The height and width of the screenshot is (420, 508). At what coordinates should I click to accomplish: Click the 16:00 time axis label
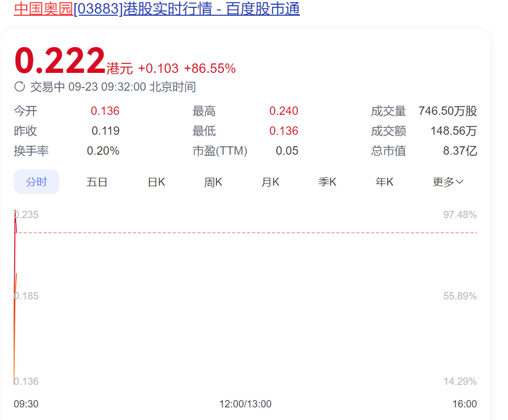click(464, 404)
